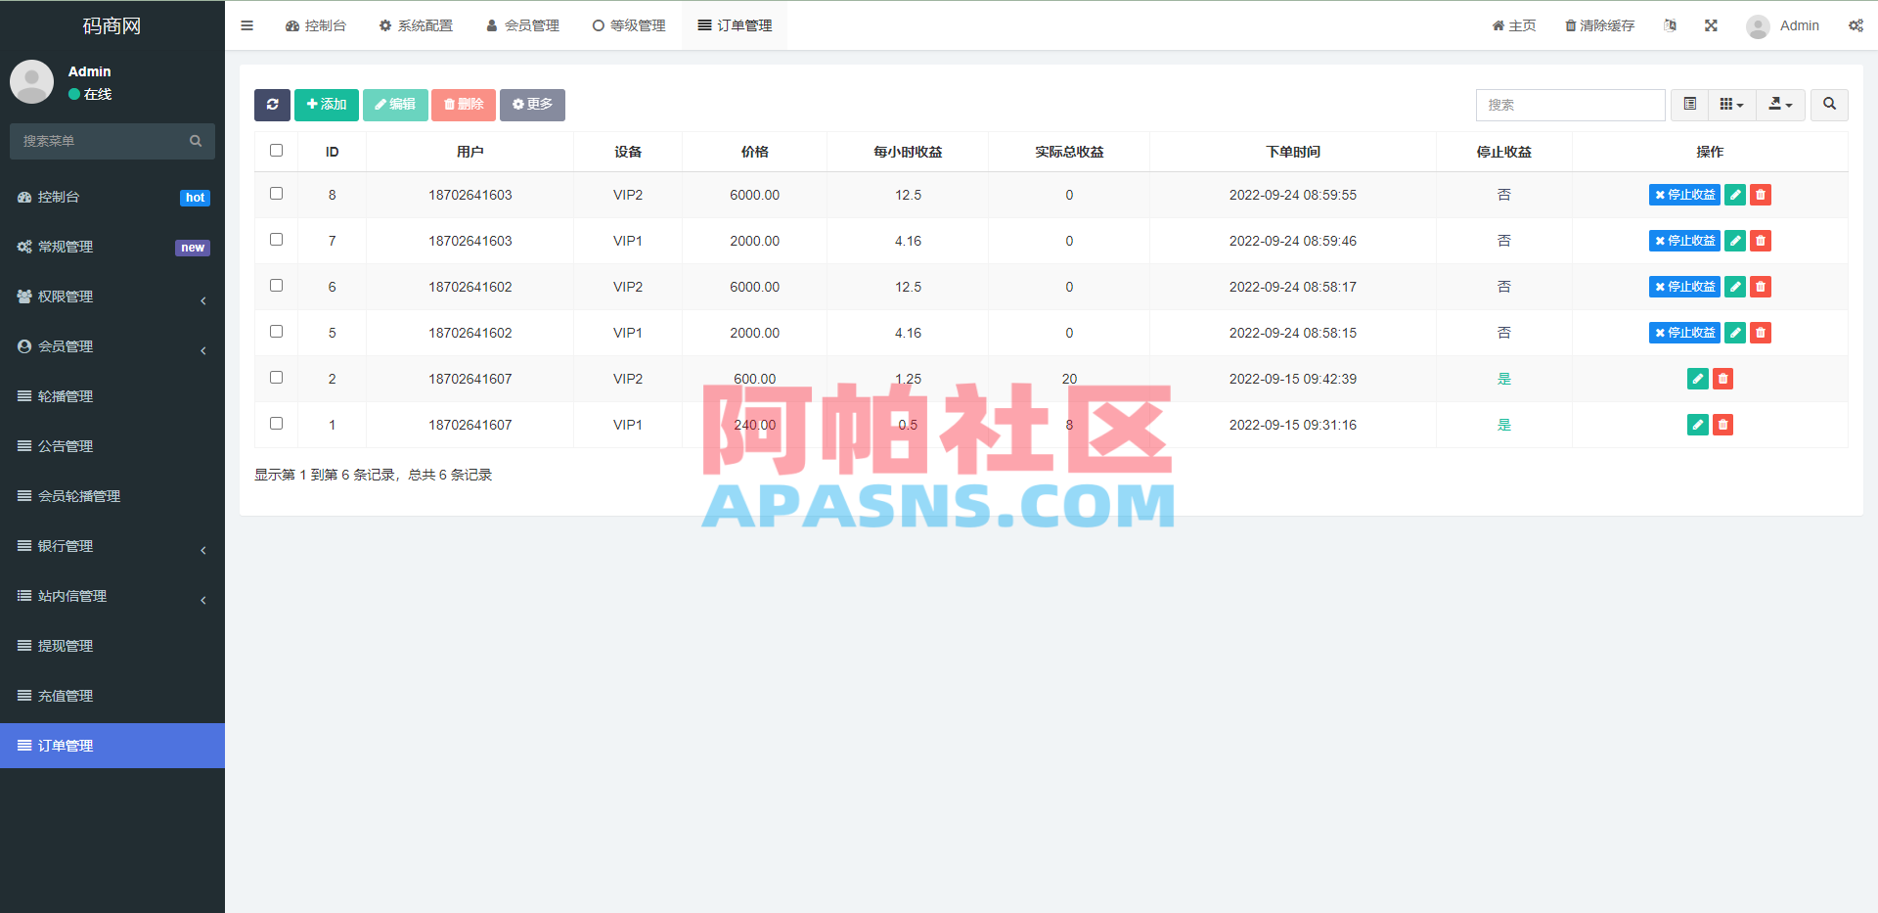Click the card view toggle icon near search
Screen dimensions: 1878x913
coord(1687,105)
